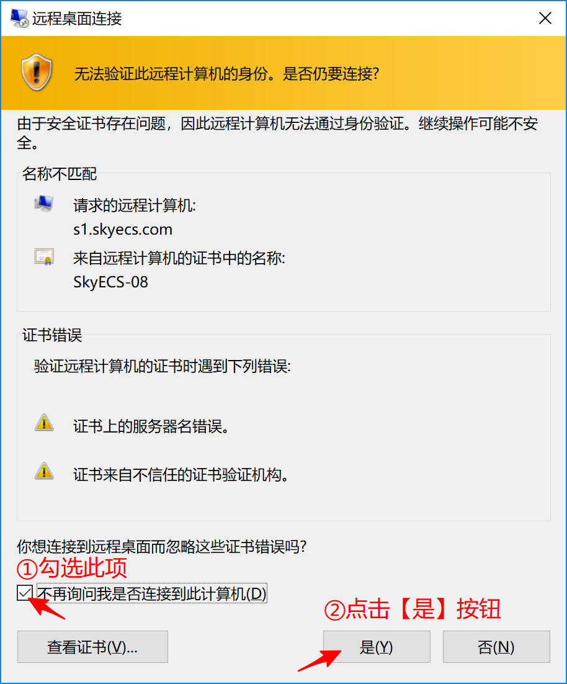Image resolution: width=567 pixels, height=684 pixels.
Task: Decline the connection with 否(N)
Action: tap(496, 647)
